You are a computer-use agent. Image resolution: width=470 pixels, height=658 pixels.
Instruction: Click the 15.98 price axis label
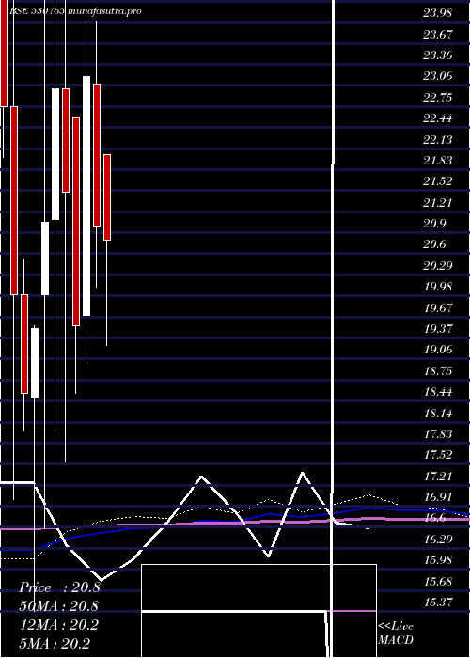[x=437, y=560]
